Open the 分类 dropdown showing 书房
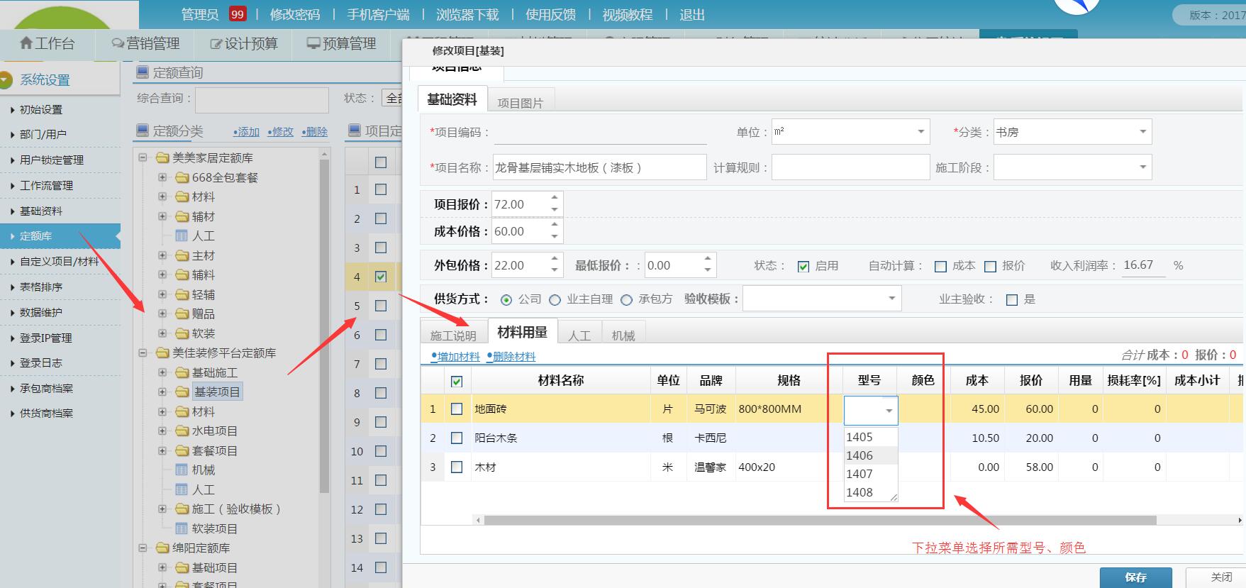1246x588 pixels. tap(1072, 132)
